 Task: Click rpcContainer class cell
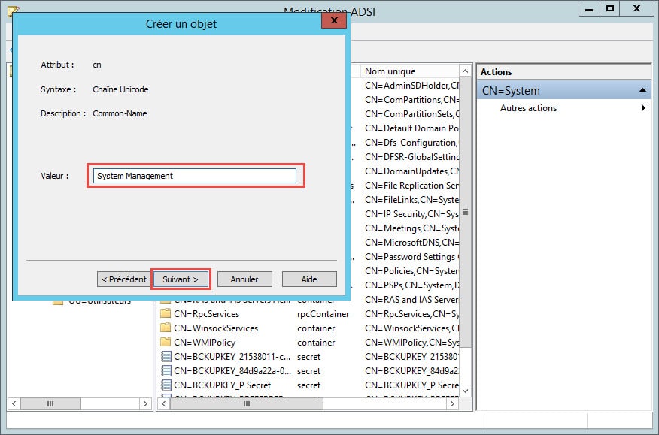tap(323, 313)
